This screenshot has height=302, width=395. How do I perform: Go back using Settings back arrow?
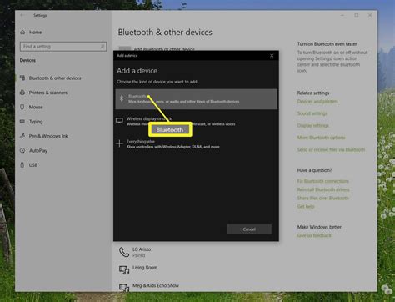22,15
